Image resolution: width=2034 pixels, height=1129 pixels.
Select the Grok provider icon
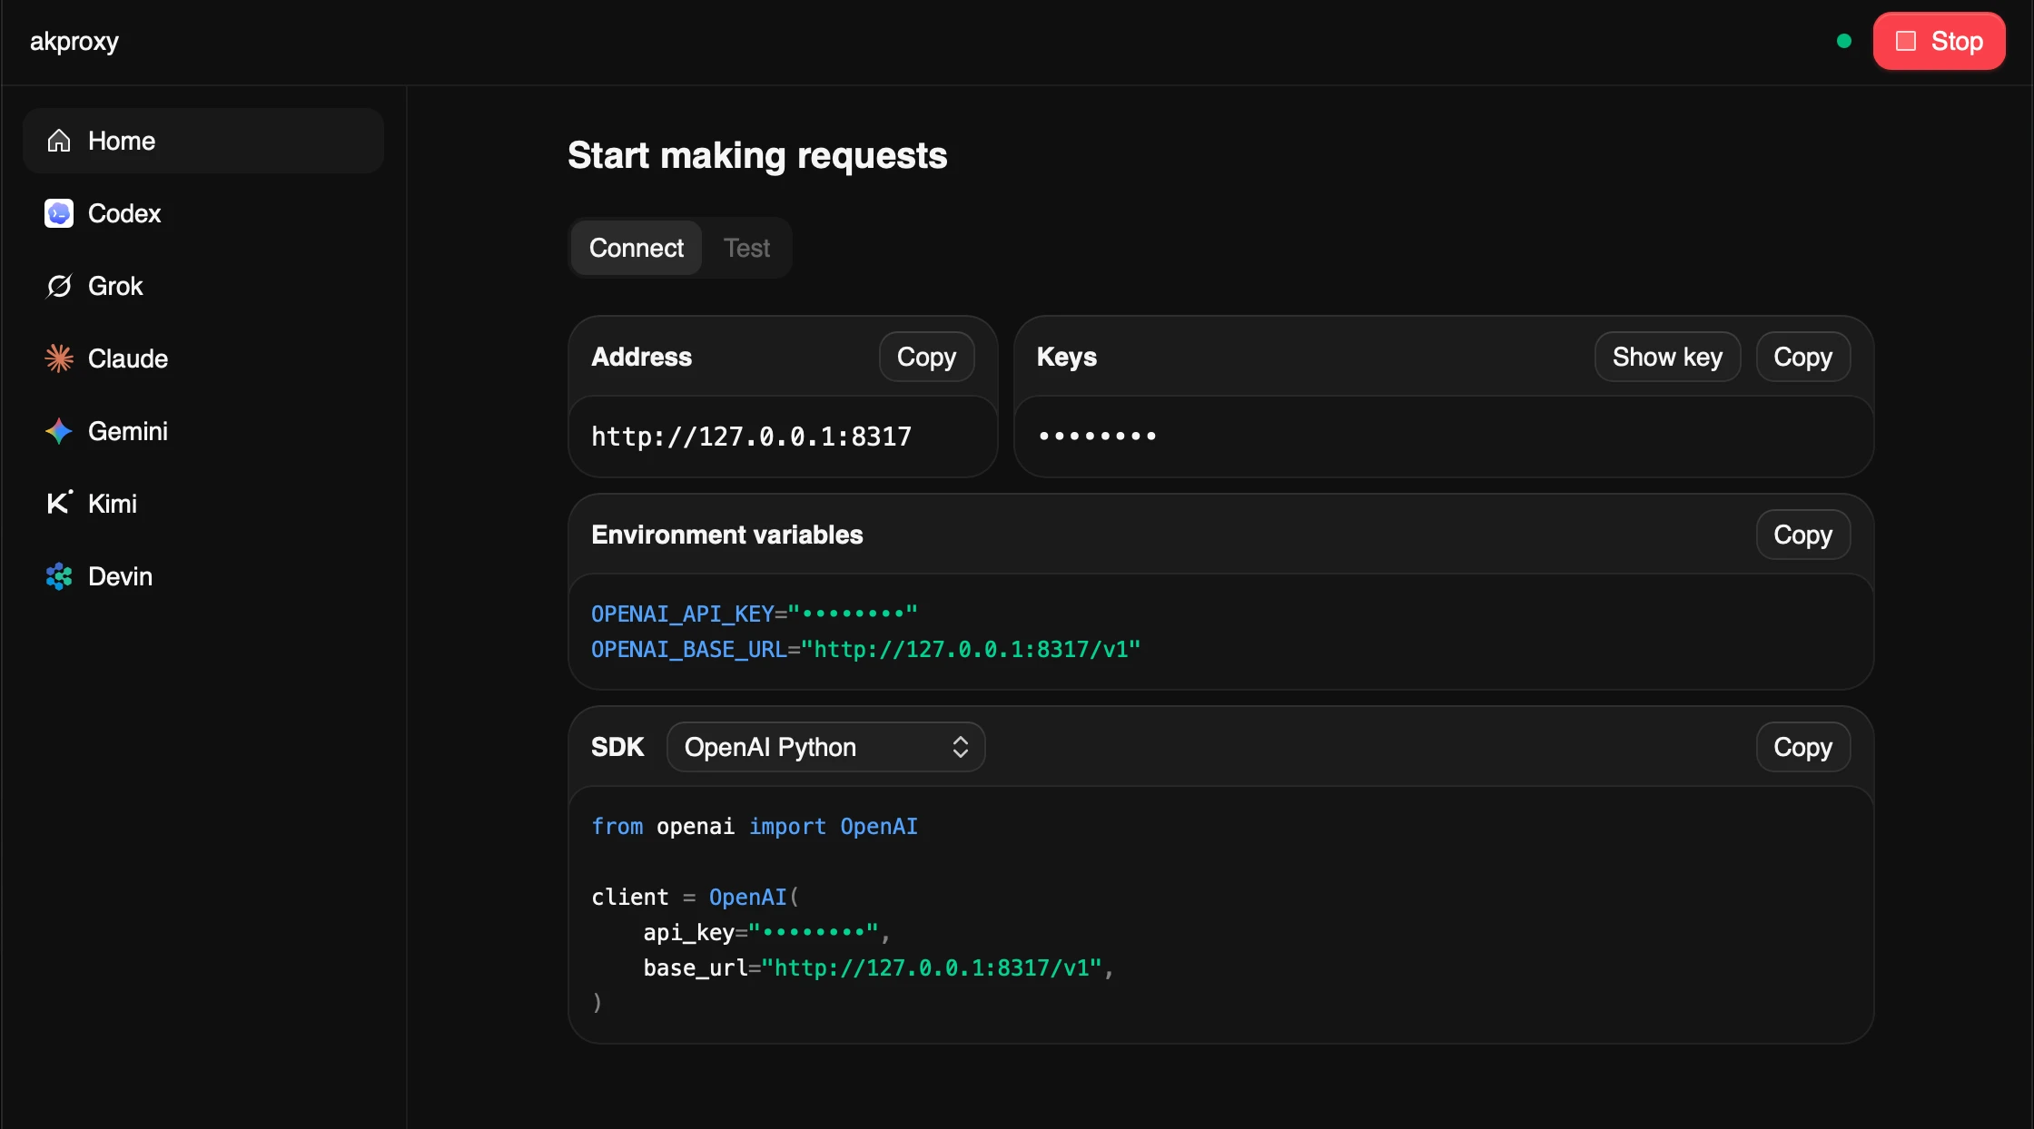(59, 286)
